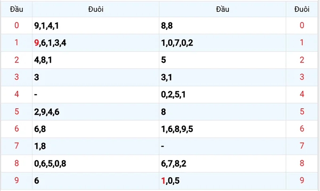
Task: Click the dash cell below 3 in Đuôi column
Action: (36, 94)
